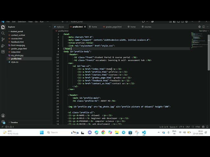Open the Accounts menu in activity bar
Screen dimensions: 210x157
[3, 115]
